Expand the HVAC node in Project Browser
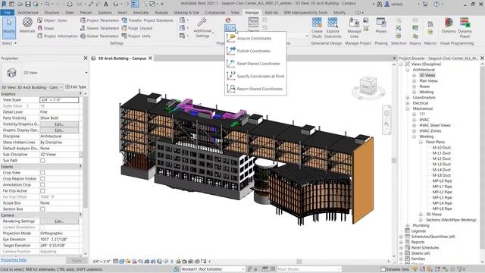485x273 pixels. pos(415,120)
